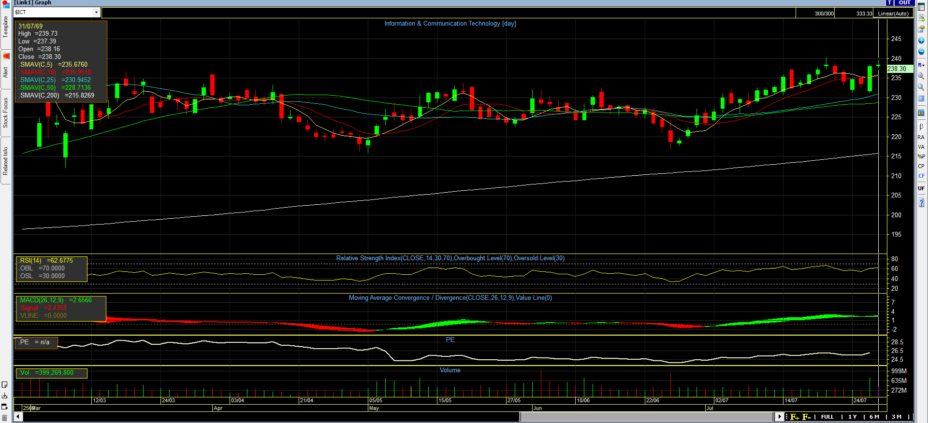Set chart range to 1Y
928x423 pixels.
[852, 417]
